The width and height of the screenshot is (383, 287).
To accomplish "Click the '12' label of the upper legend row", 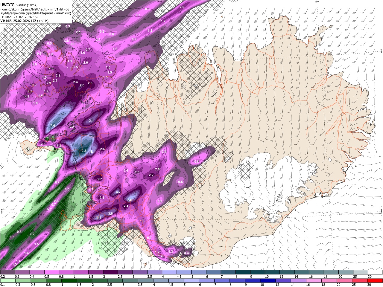I will (281, 277).
